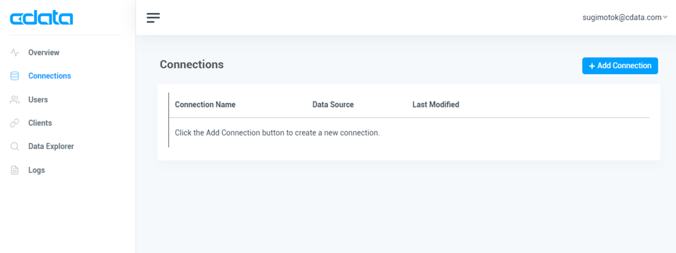Click the plus icon in Add Connection
Viewport: 676px width, 253px height.
pyautogui.click(x=592, y=66)
